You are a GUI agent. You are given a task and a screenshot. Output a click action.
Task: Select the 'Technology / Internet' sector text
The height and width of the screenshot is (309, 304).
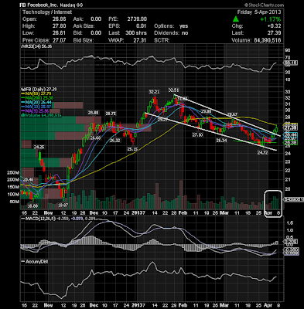pyautogui.click(x=47, y=12)
